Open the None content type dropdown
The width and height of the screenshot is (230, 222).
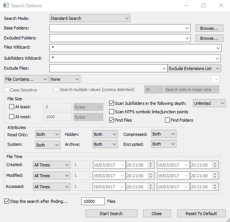[x=65, y=79]
